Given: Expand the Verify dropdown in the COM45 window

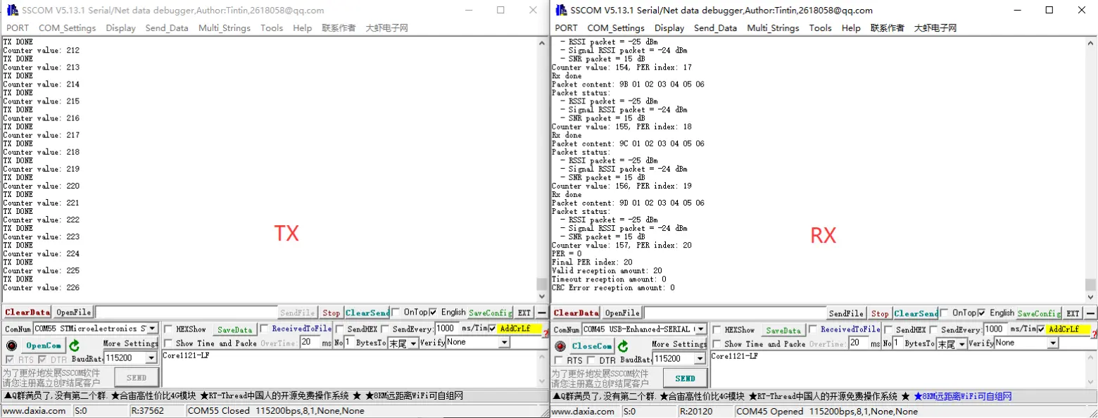Looking at the screenshot, I should click(1053, 343).
